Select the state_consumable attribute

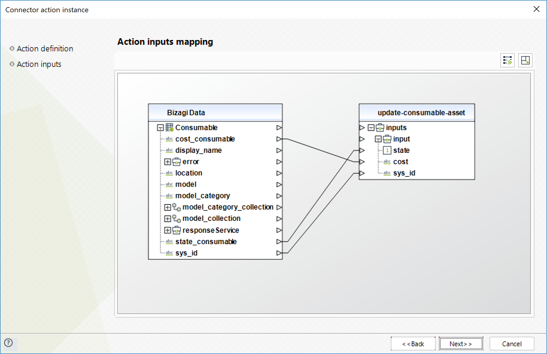pyautogui.click(x=206, y=242)
